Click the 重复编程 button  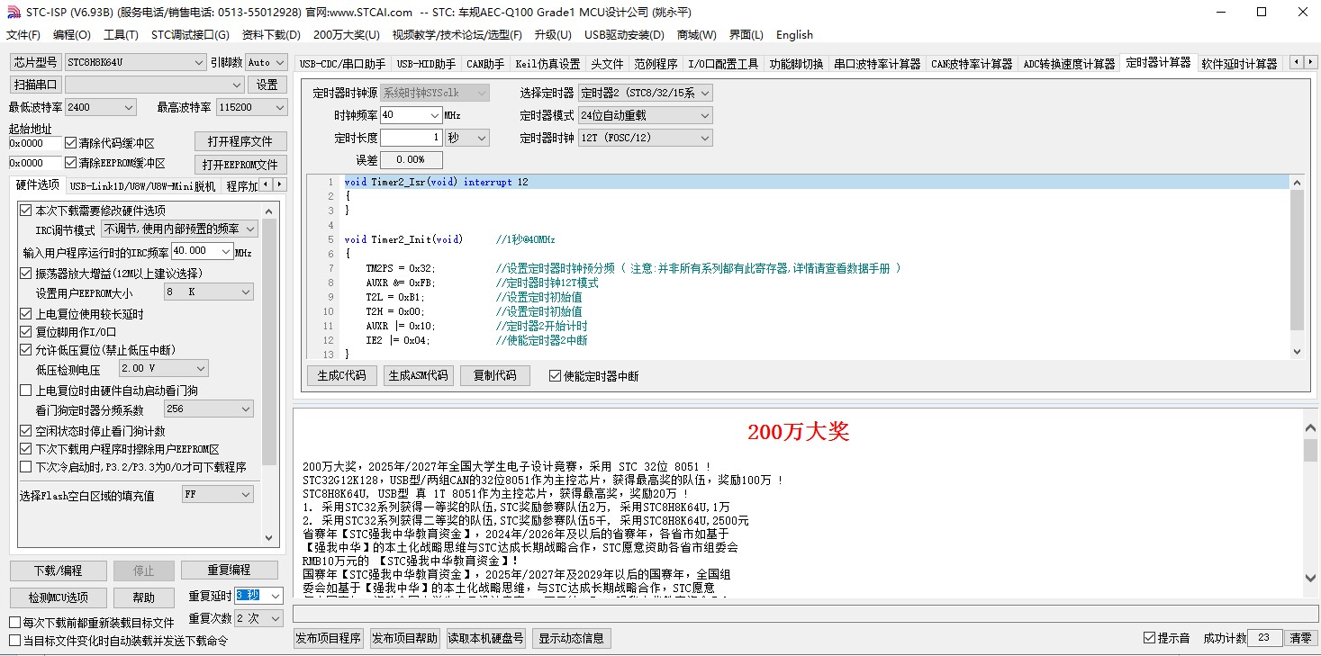(x=230, y=571)
